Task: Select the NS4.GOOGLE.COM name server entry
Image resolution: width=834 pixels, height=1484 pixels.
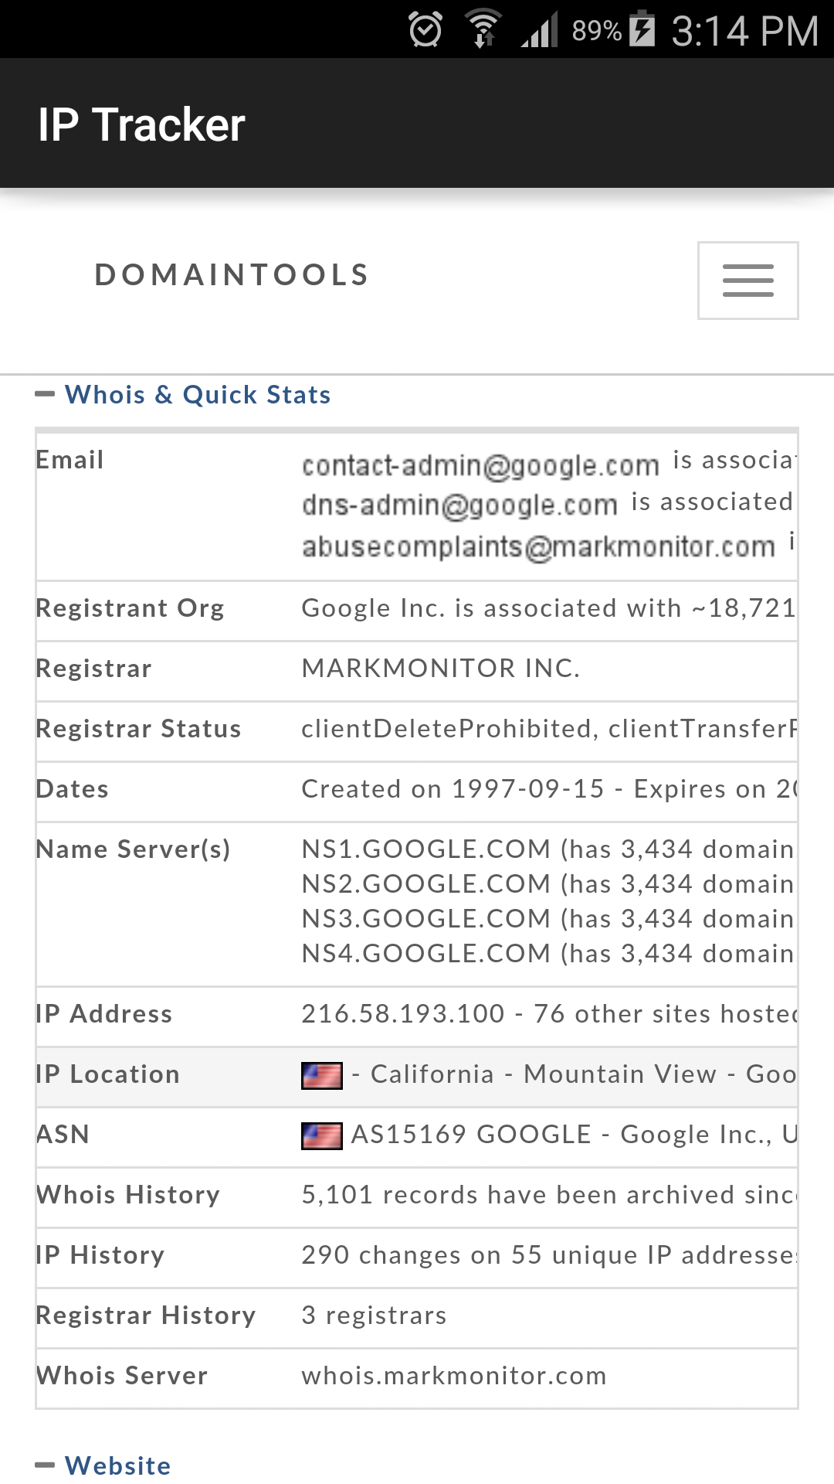Action: pos(425,953)
